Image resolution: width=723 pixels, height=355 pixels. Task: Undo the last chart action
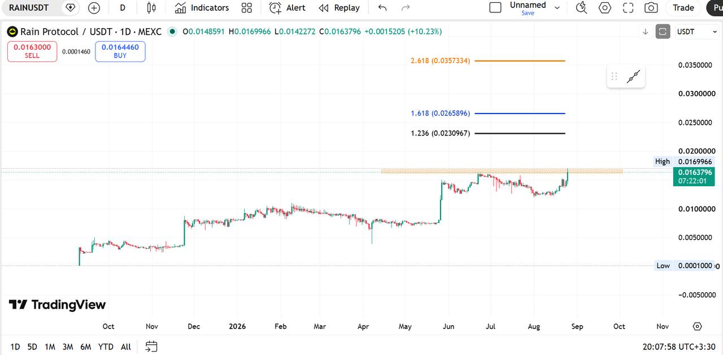382,8
